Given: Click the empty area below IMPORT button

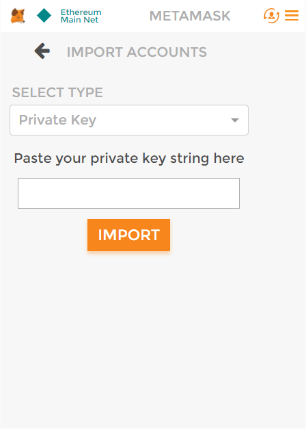Looking at the screenshot, I should pyautogui.click(x=153, y=339).
